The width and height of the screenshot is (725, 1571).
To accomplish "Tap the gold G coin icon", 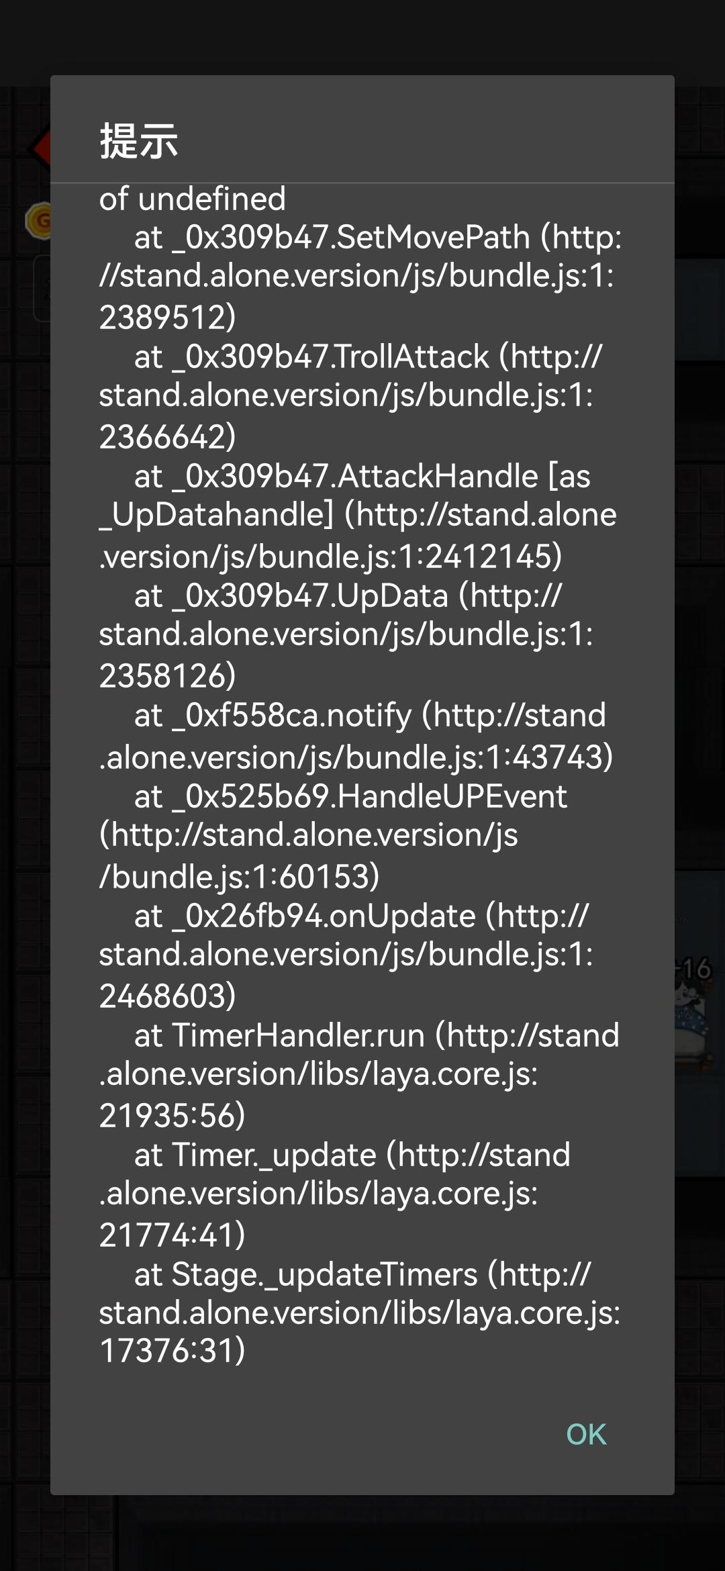I will pyautogui.click(x=38, y=220).
